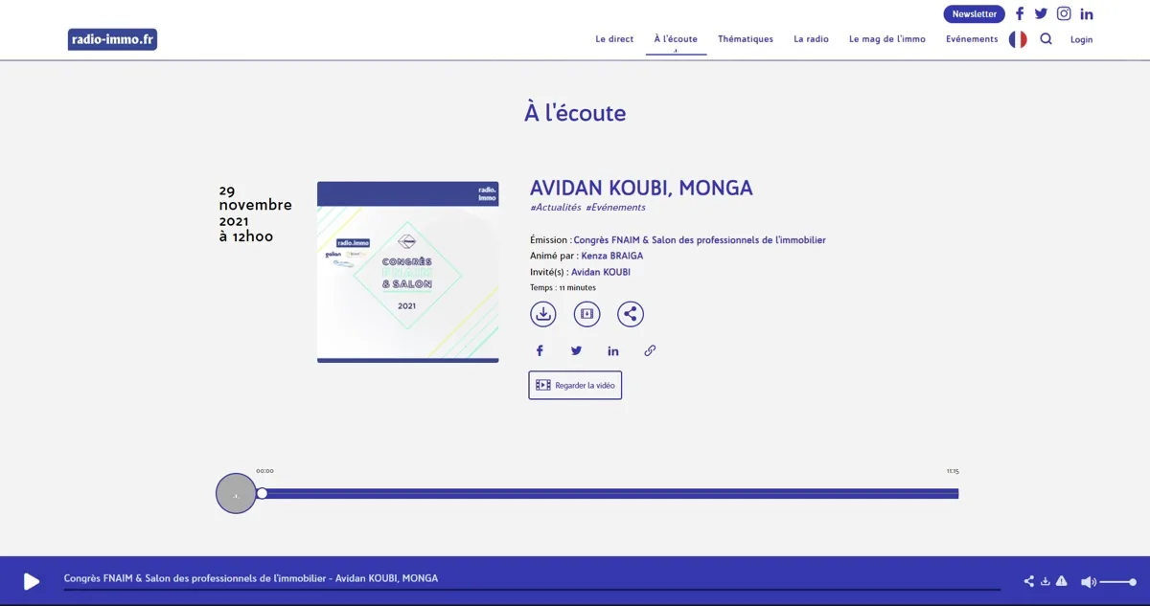
Task: Click the share icon in the bottom player bar
Action: (1029, 581)
